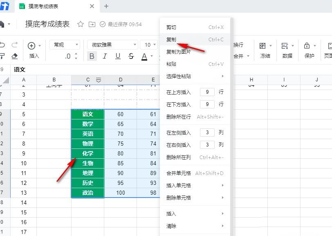
Task: Toggle bold formatting
Action: (x=92, y=56)
